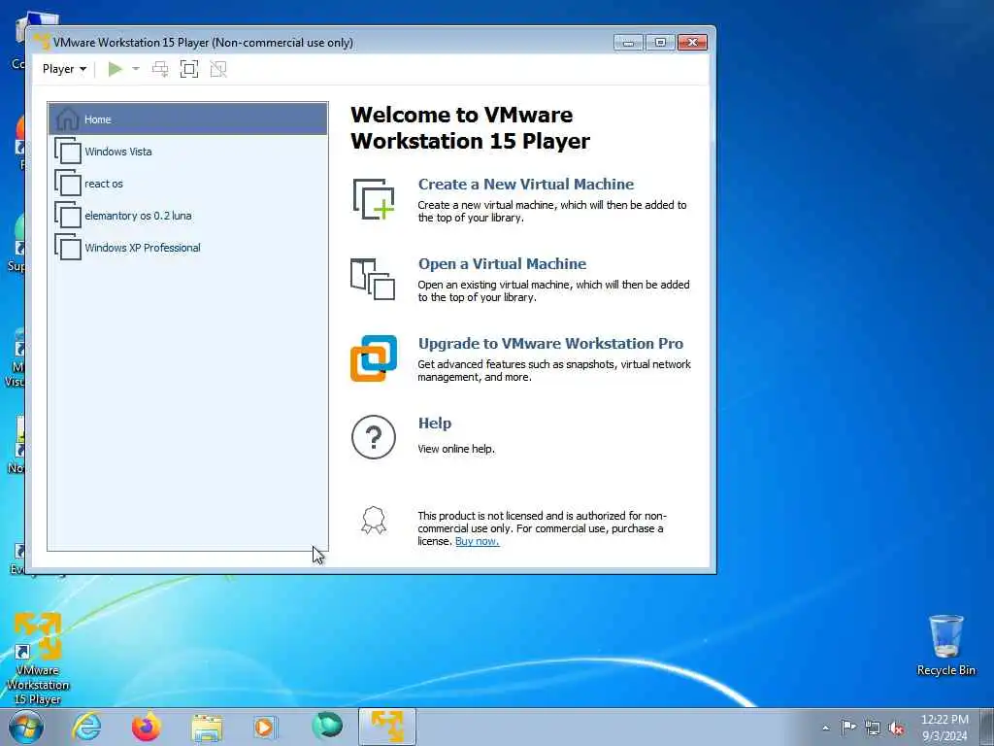
Task: Open Windows Explorer from the taskbar
Action: pos(207,728)
